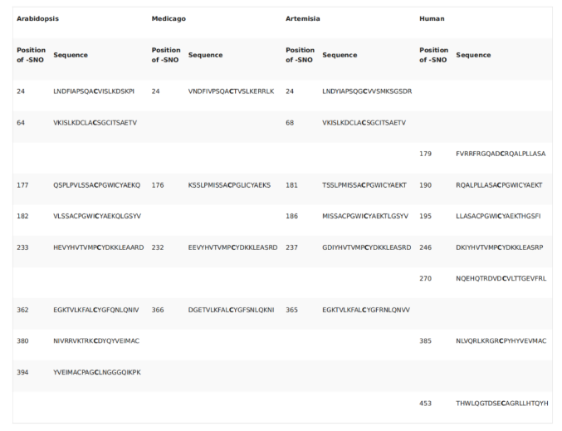562x431 pixels.
Task: Click the Human position 179 cell
Action: (x=428, y=154)
